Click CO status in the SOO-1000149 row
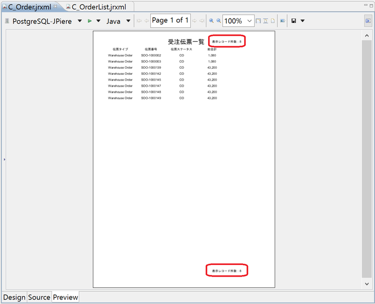This screenshot has height=304, width=375. pos(181,98)
